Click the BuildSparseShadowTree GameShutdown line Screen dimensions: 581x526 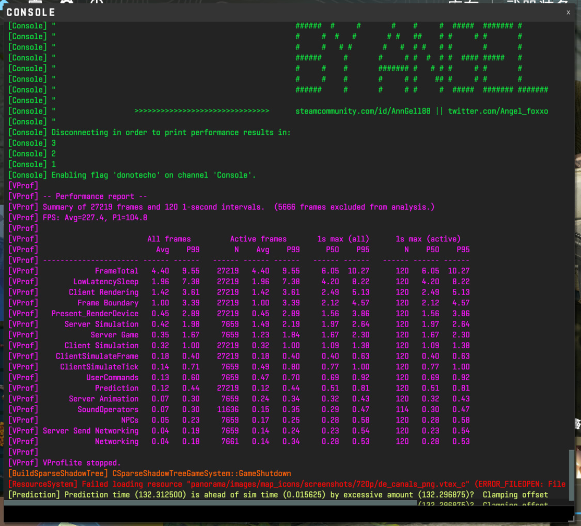149,474
